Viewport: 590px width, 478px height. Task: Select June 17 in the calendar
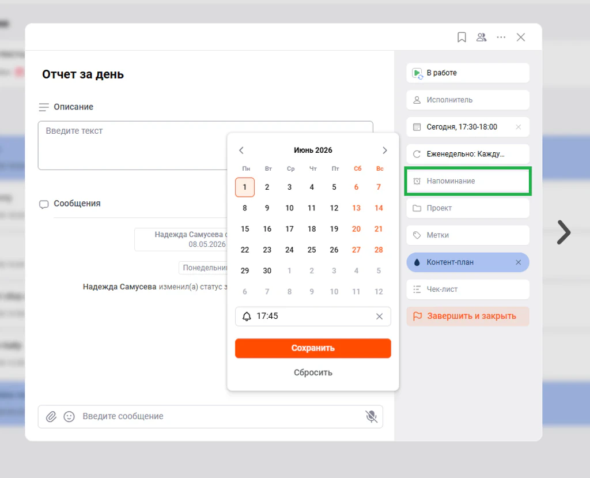pos(289,229)
